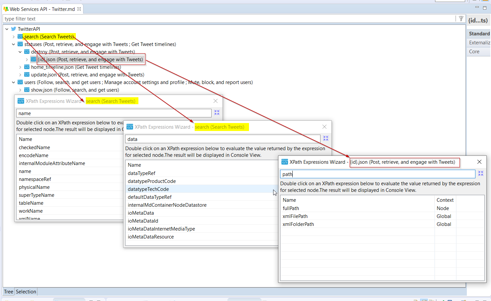
Task: Select the physicalName expression
Action: click(34, 187)
